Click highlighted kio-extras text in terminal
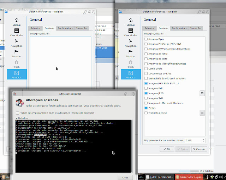Screen dimensions: 226x180 click(40, 135)
